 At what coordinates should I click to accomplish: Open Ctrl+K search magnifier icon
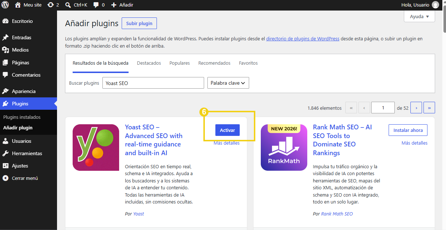(68, 5)
